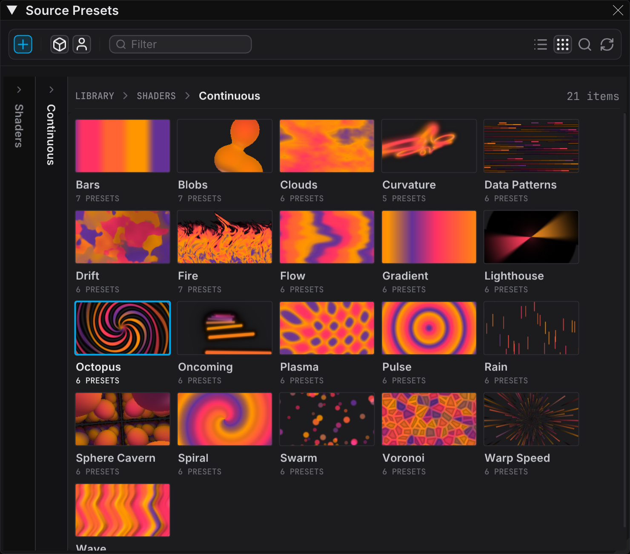The height and width of the screenshot is (554, 630).
Task: Go to SHADERS in the breadcrumb
Action: click(x=156, y=96)
